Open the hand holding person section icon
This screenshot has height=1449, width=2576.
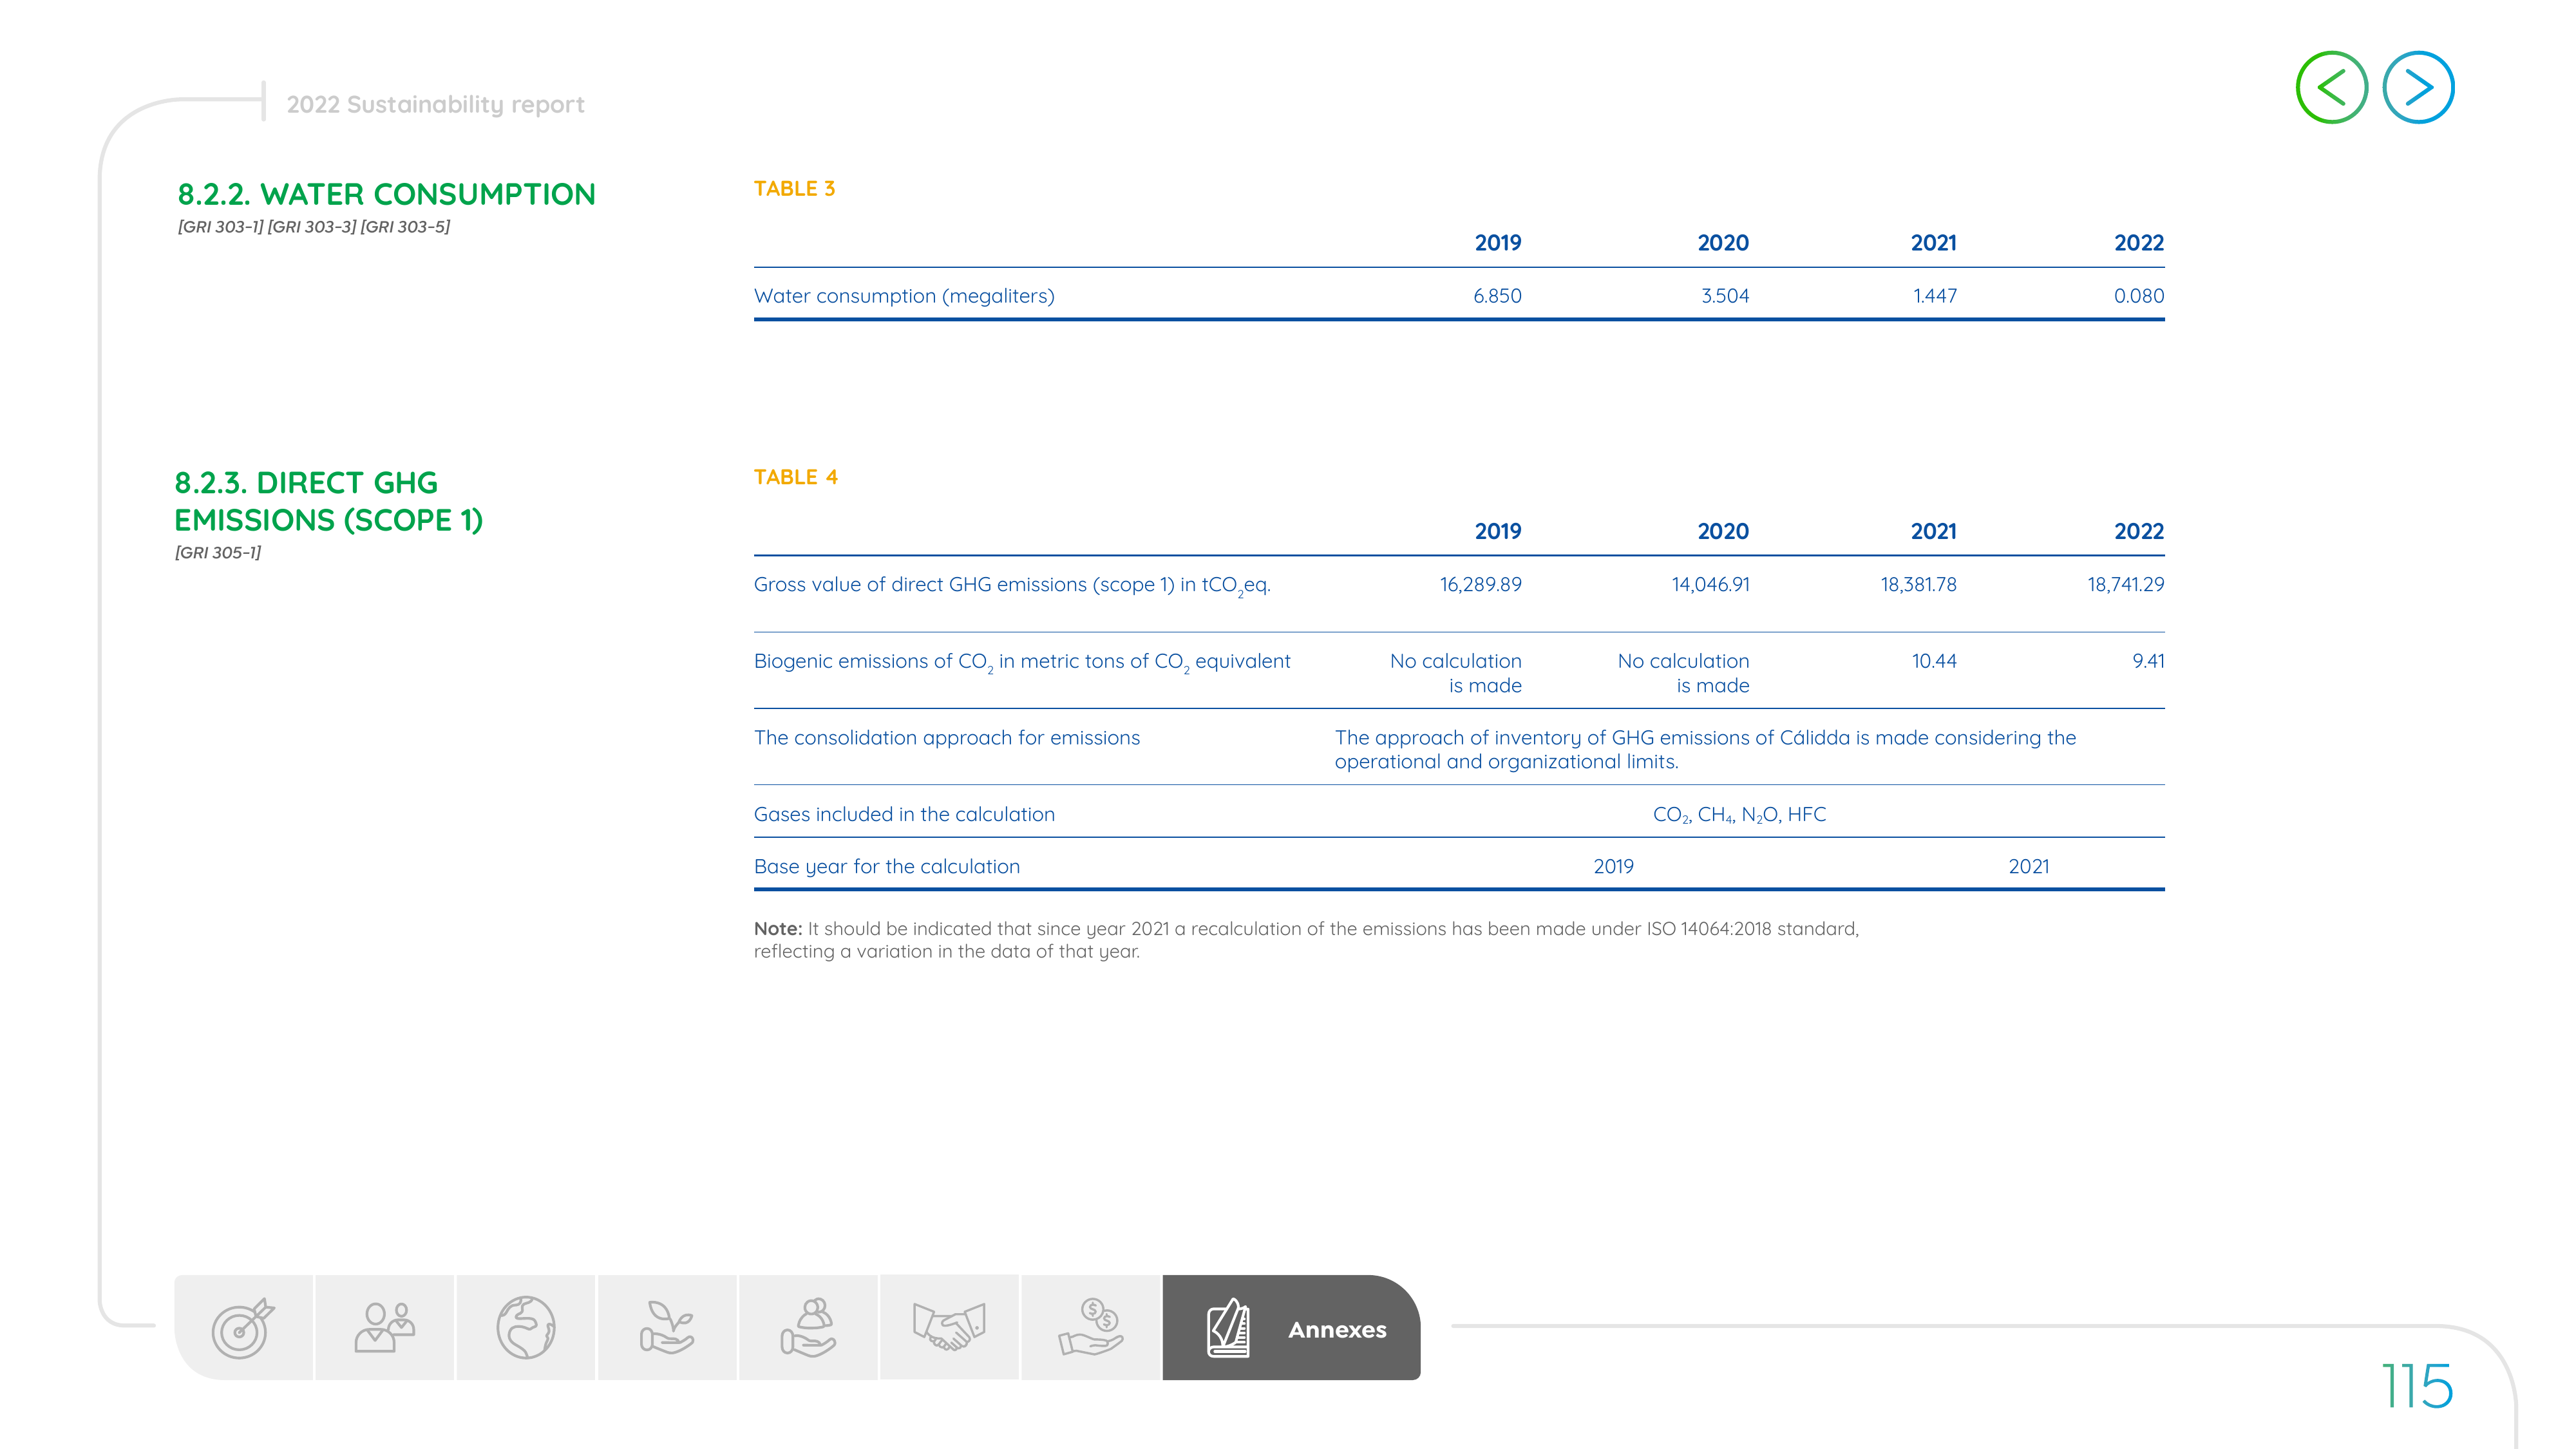808,1328
